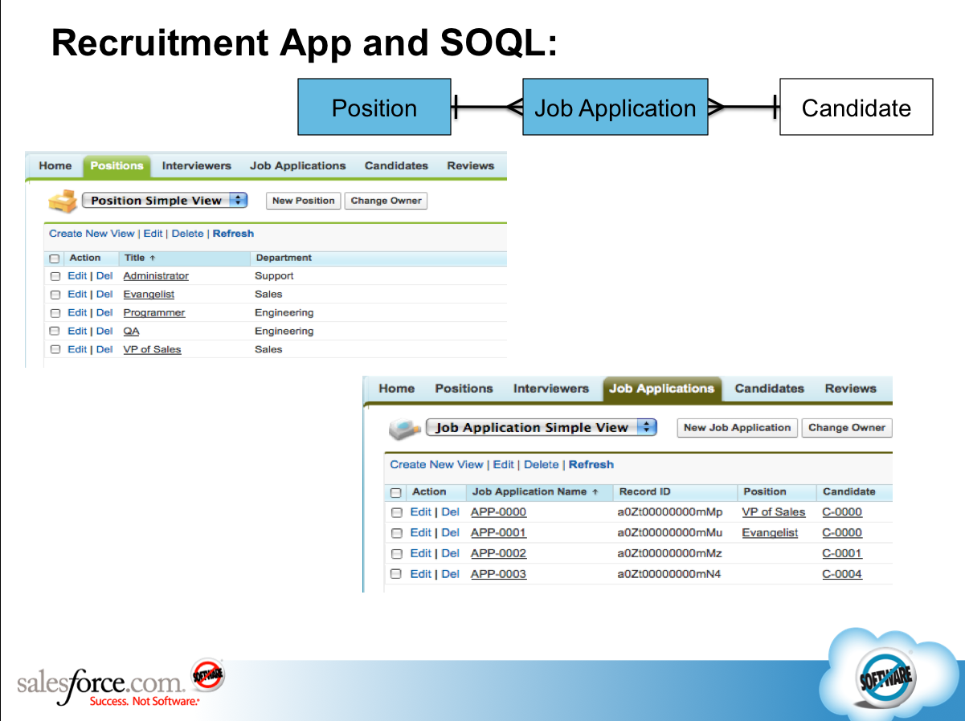965x721 pixels.
Task: Check the box beside APP-0002
Action: (x=396, y=553)
